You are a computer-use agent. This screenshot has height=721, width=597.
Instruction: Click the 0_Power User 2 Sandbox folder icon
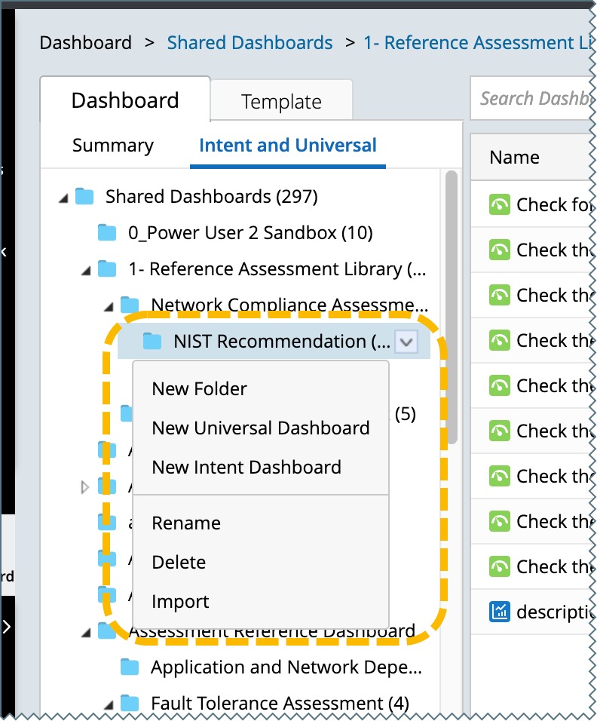107,233
